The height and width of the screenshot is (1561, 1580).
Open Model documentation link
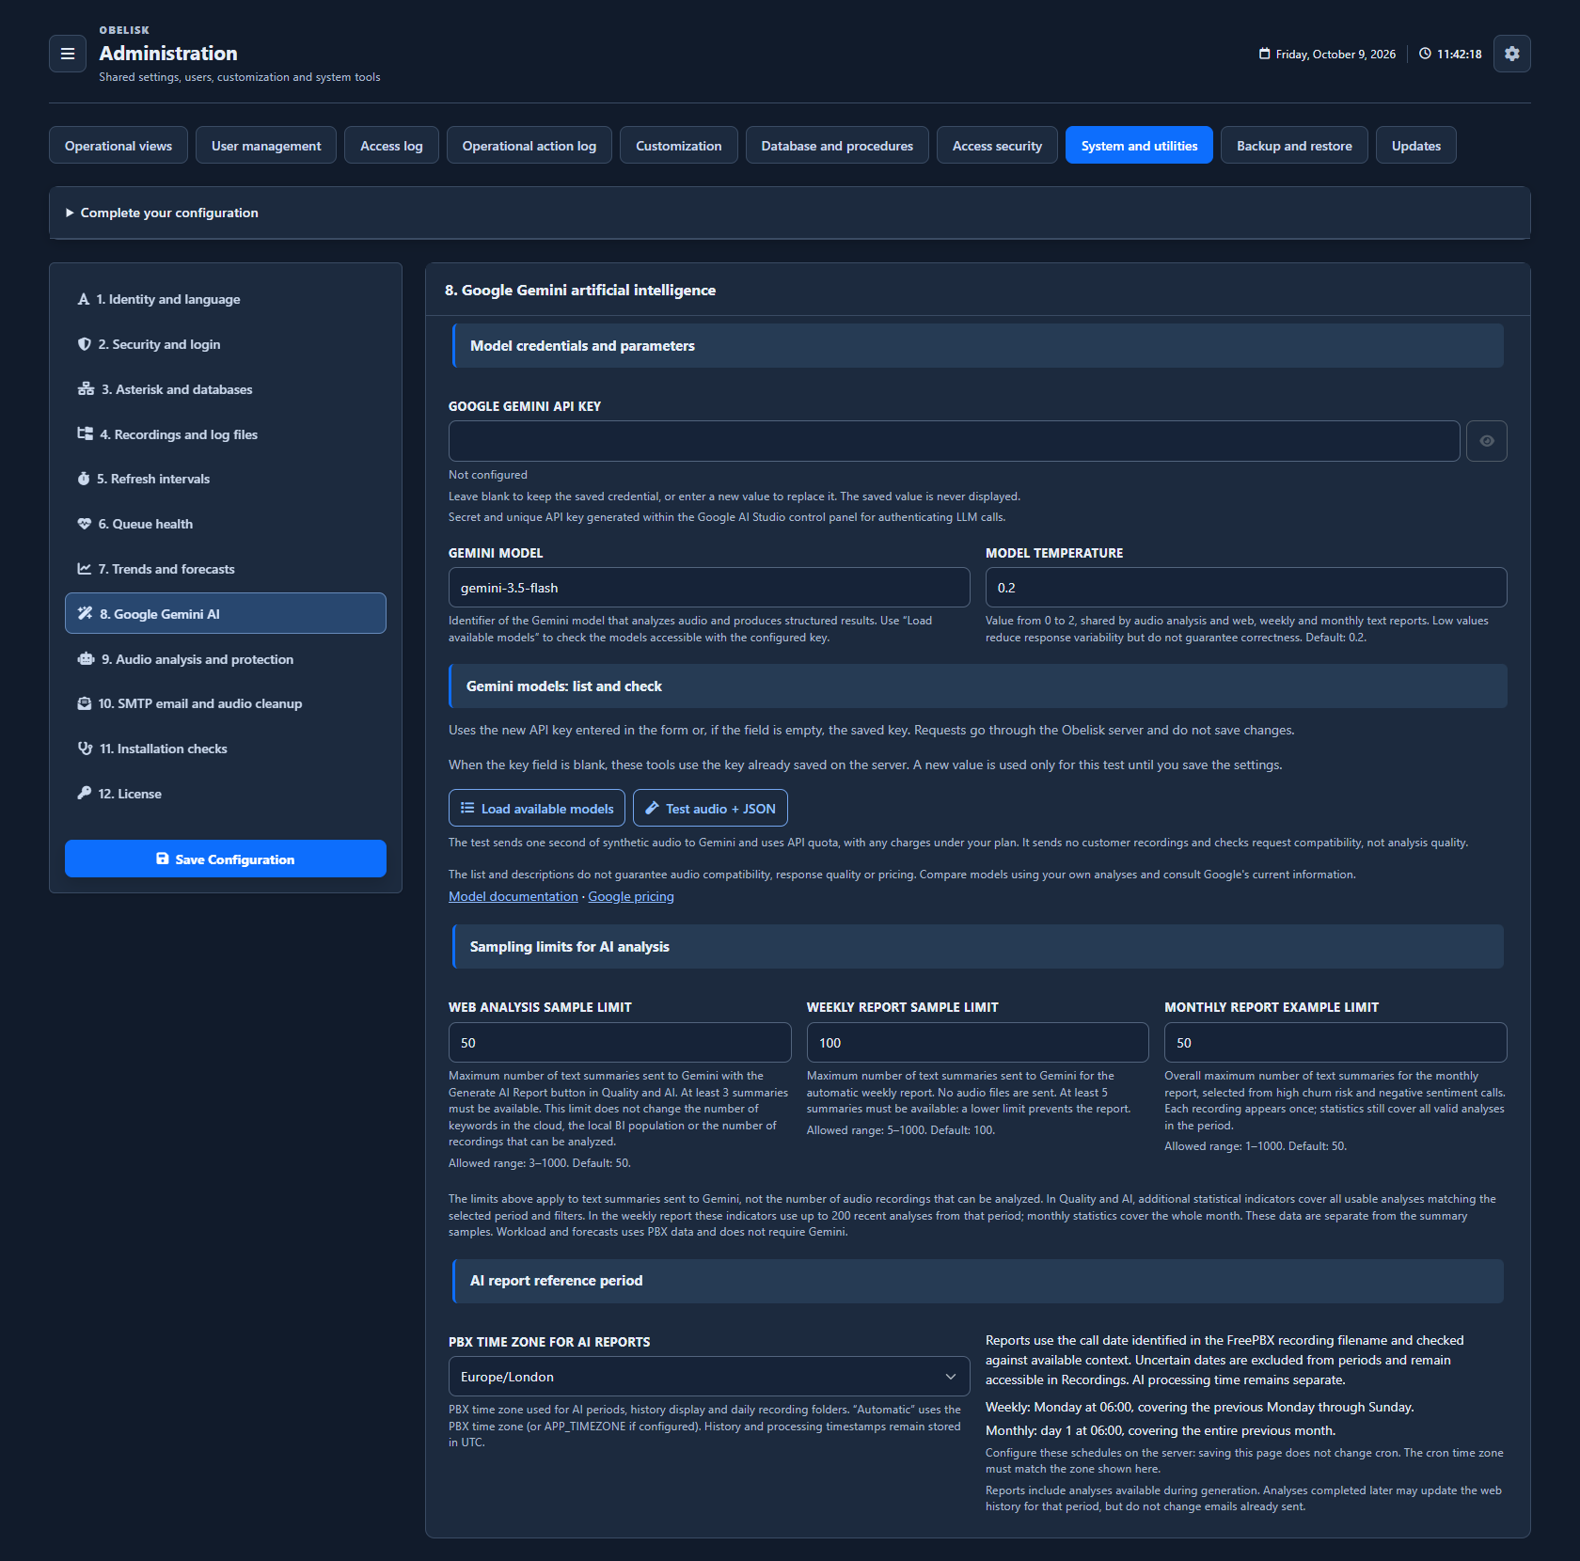point(513,896)
